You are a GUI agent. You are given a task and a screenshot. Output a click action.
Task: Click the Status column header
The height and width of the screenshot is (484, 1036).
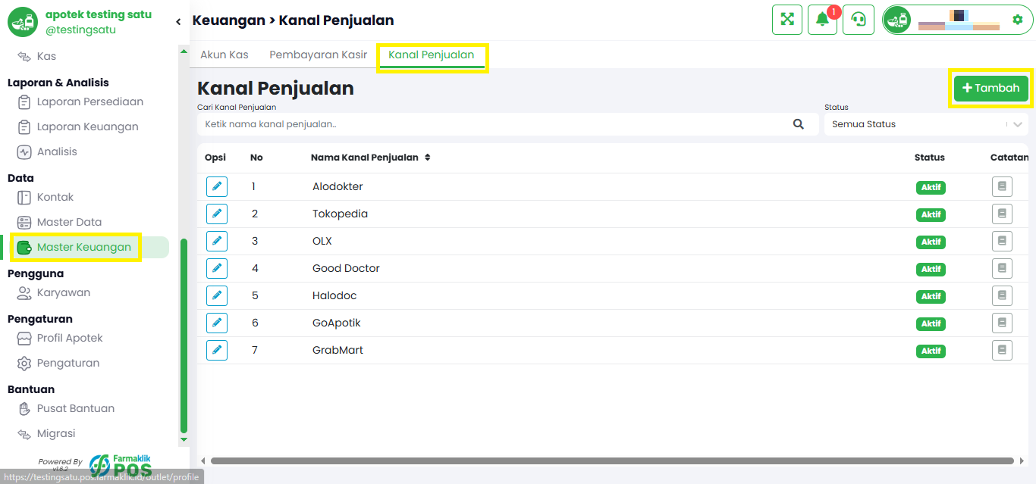pos(930,158)
